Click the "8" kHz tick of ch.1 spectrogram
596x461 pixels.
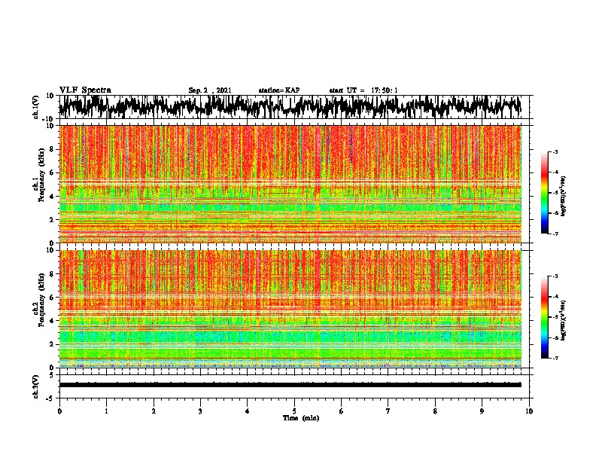(52, 149)
